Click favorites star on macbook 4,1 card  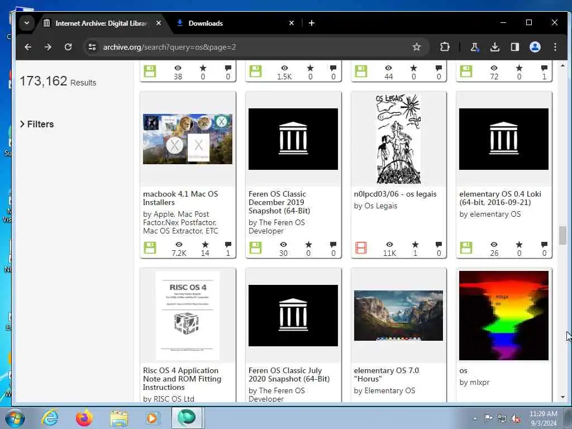205,245
